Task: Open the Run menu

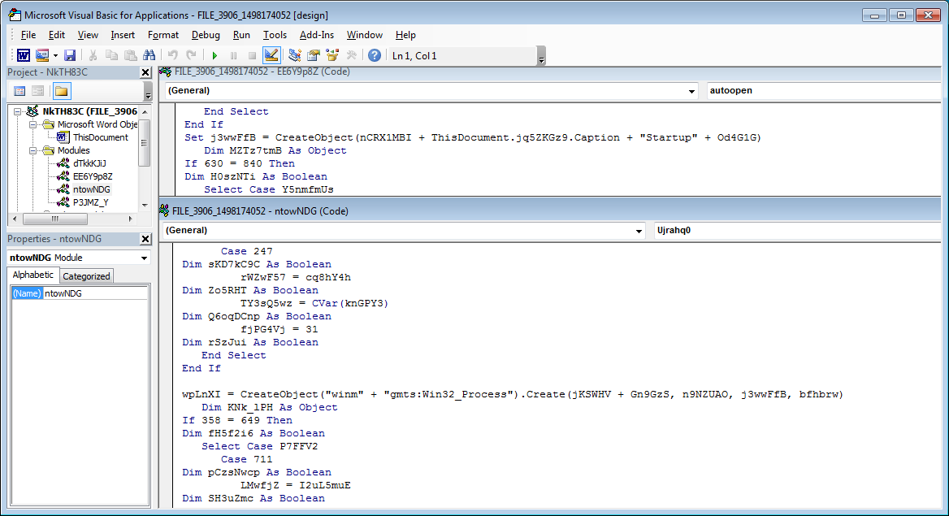Action: (241, 35)
